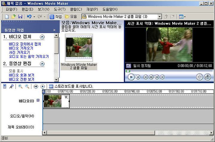215x142 pixels.
Task: Click the task pane scroll down arrow
Action: (56, 80)
